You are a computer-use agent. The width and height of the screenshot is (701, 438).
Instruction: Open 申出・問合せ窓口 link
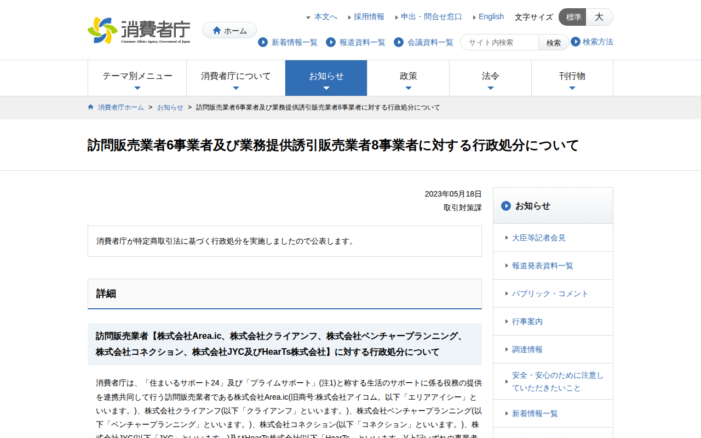(432, 17)
